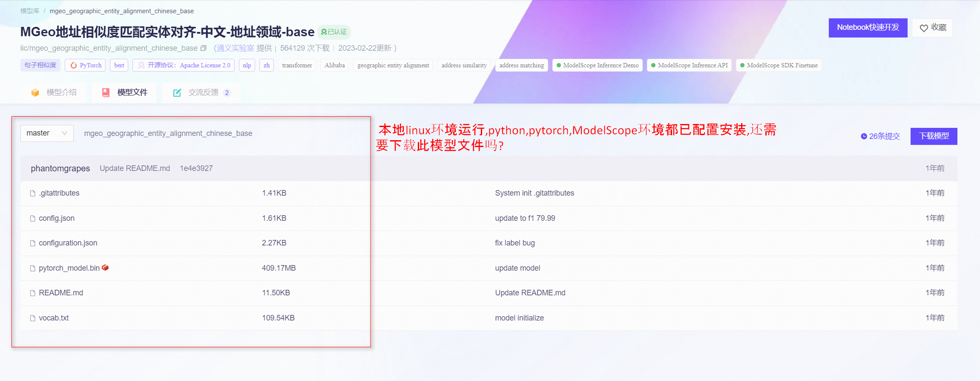
Task: Open the master branch dropdown
Action: click(47, 133)
